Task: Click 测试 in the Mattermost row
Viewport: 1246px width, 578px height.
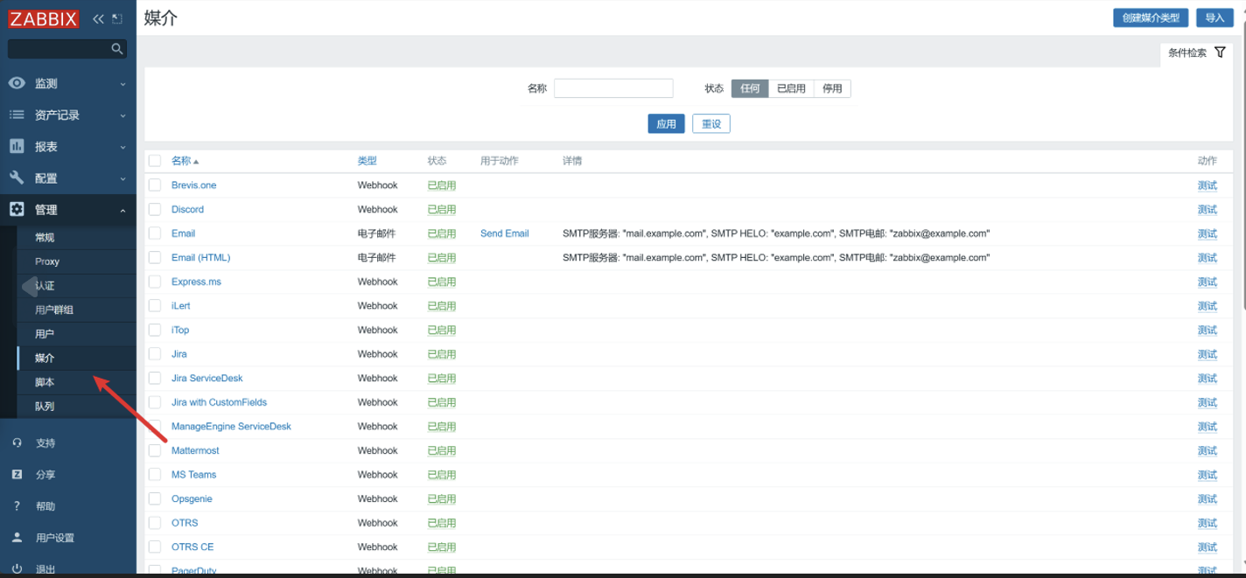Action: 1207,450
